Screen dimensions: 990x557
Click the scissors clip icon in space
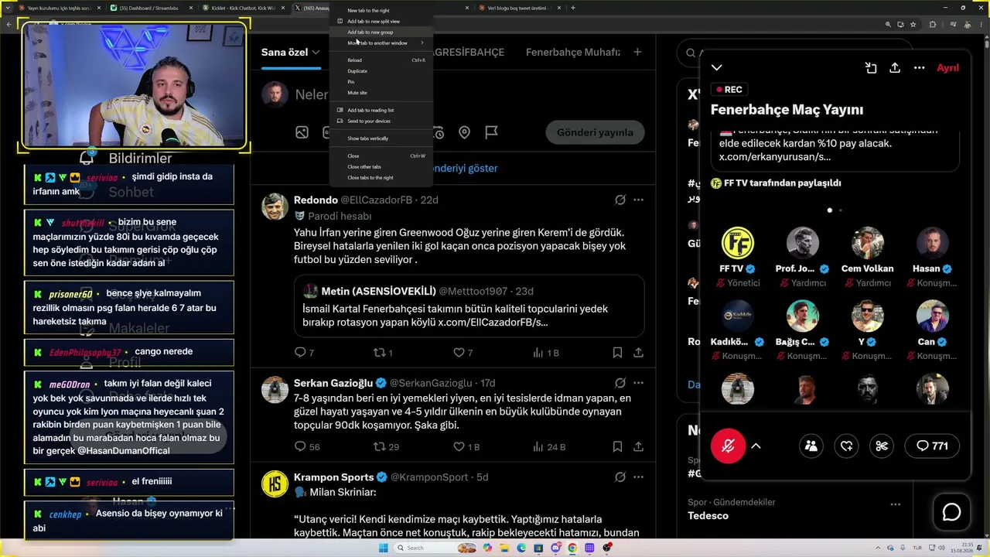tap(882, 446)
